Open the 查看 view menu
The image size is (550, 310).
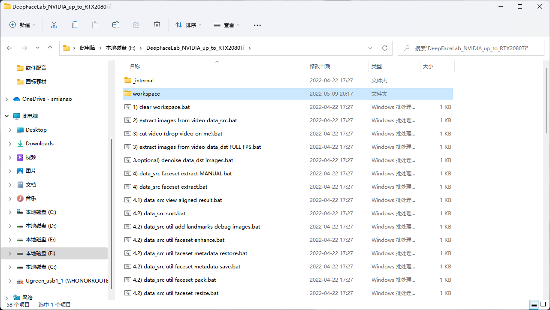[x=227, y=25]
